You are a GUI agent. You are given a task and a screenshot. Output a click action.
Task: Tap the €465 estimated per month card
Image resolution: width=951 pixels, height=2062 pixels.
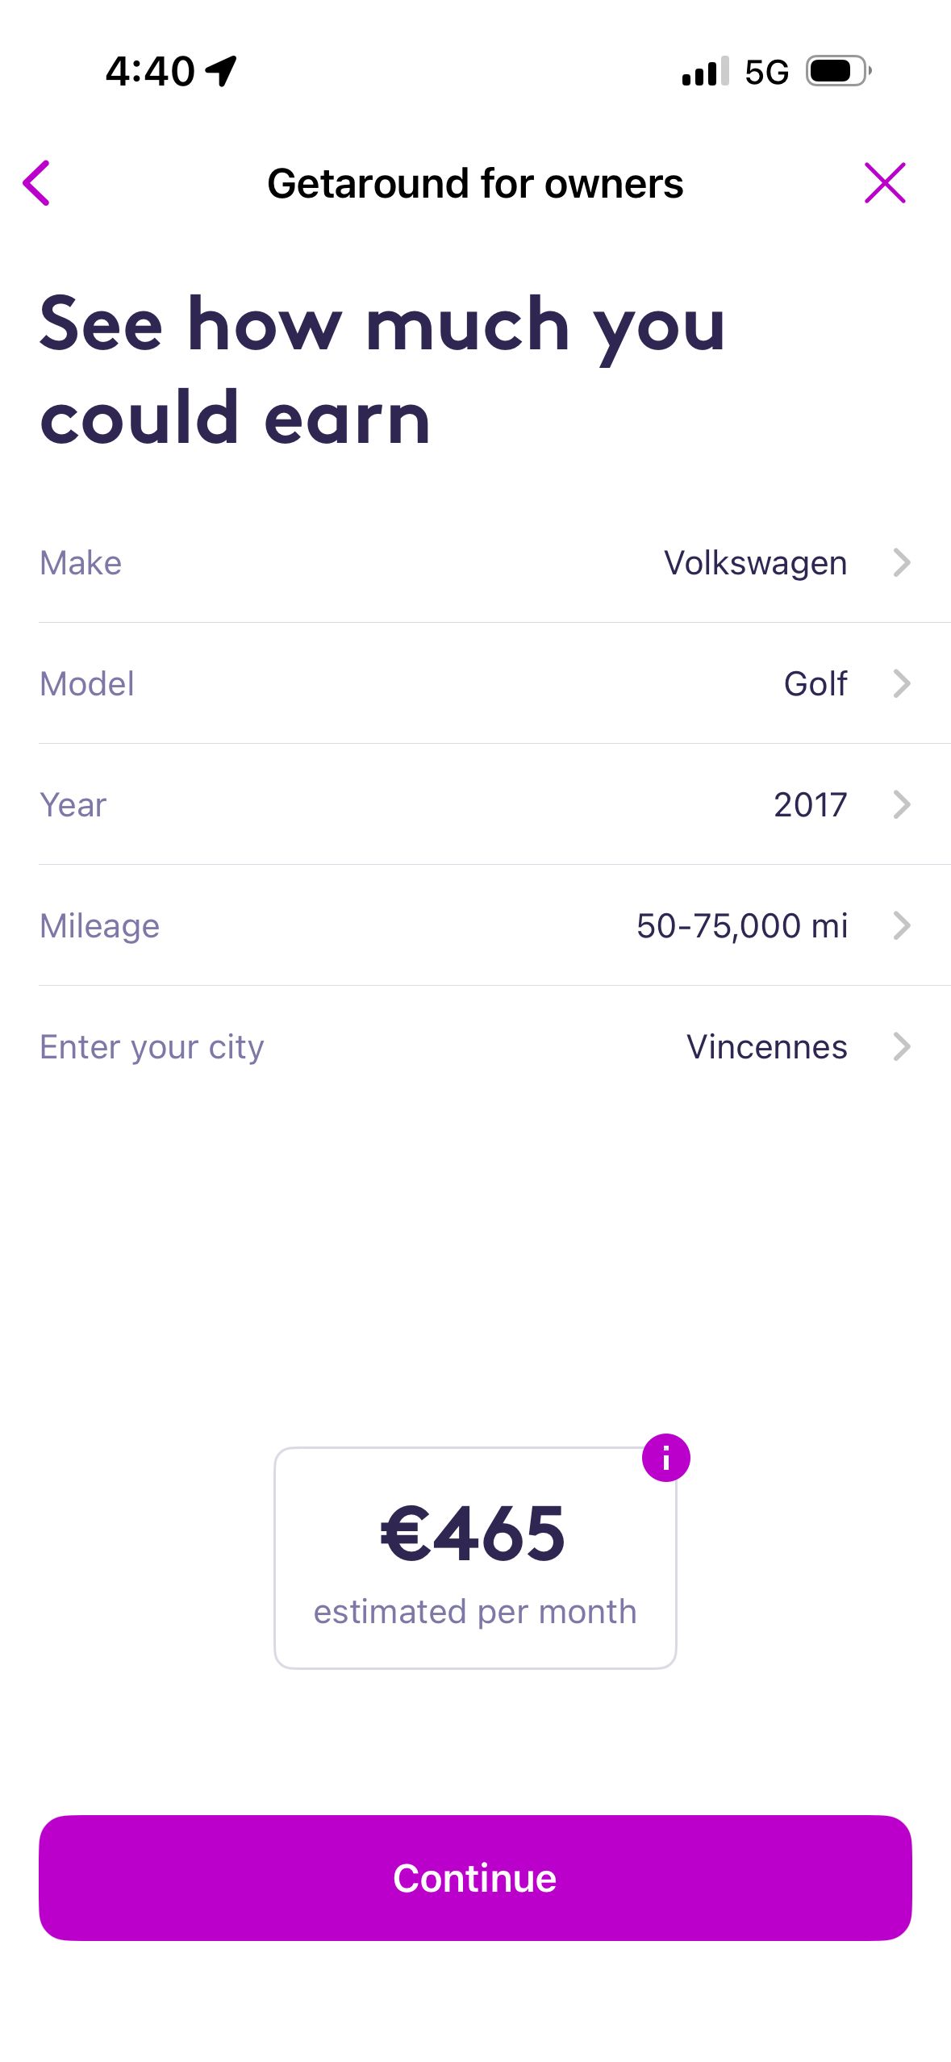click(x=475, y=1558)
